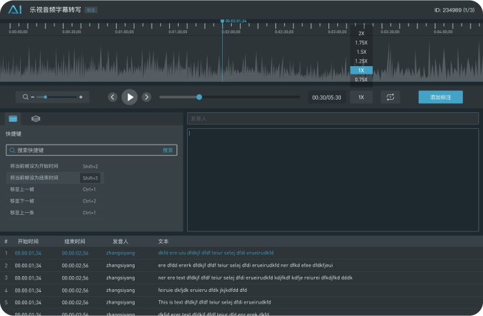
Task: Click the playhead marker at 00:02:01;34
Action: click(222, 21)
